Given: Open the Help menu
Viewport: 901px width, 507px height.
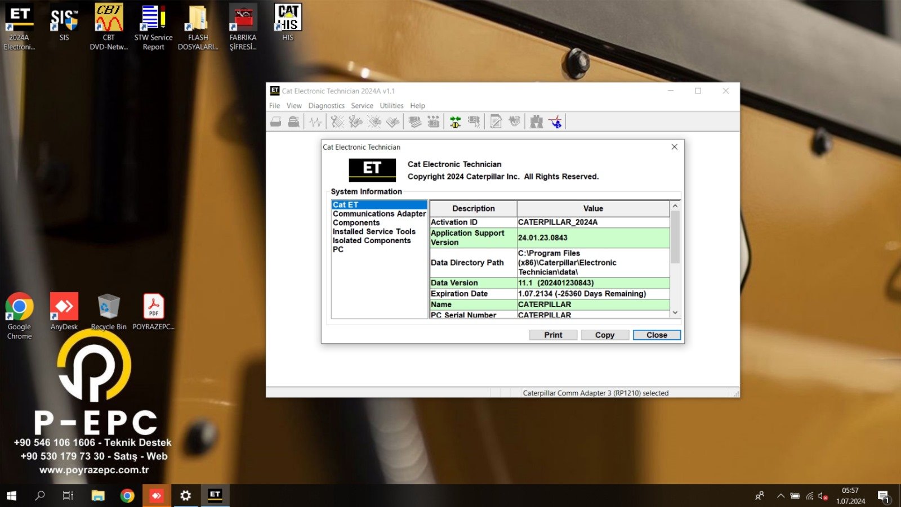Looking at the screenshot, I should coord(417,106).
